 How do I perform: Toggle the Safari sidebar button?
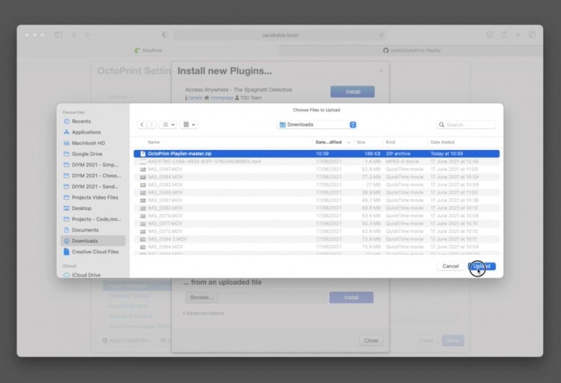(x=58, y=34)
